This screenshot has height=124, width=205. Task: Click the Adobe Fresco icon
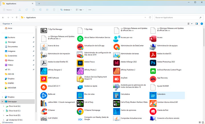[80, 63]
